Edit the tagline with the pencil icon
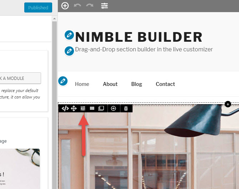 (x=69, y=51)
